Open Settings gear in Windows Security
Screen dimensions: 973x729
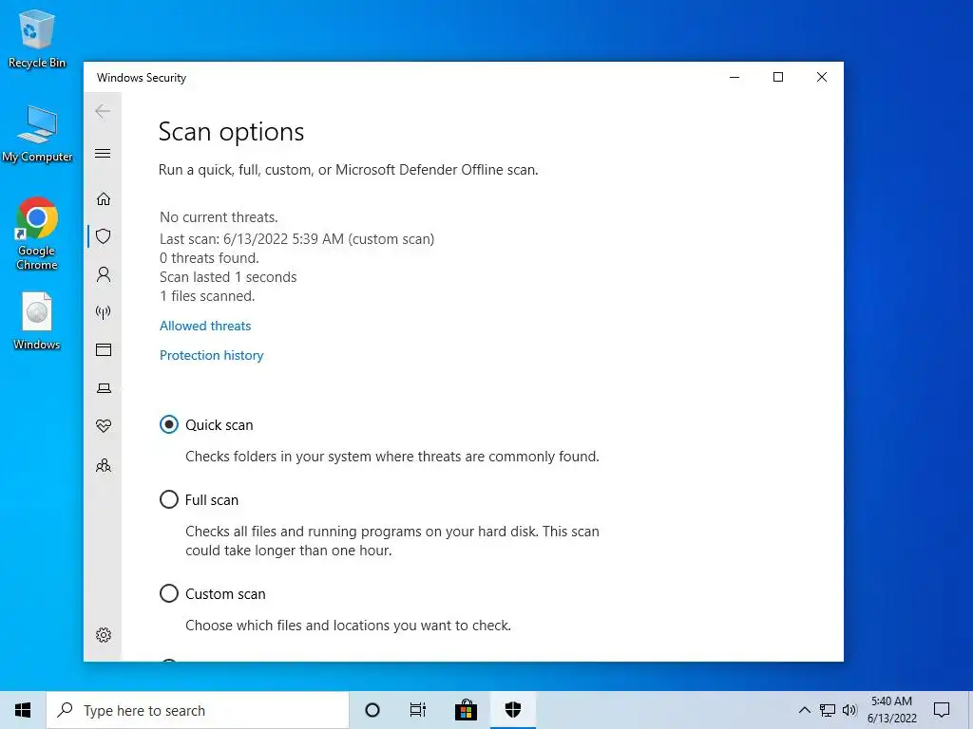(104, 635)
